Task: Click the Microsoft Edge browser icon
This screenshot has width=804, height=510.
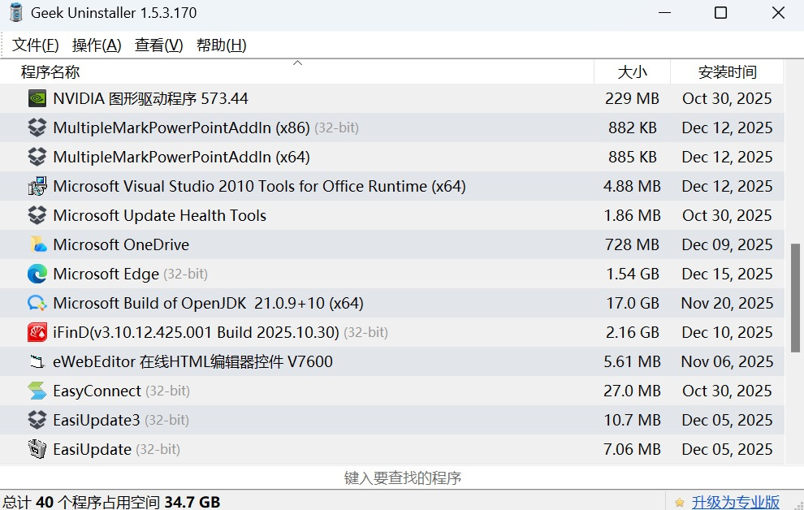Action: point(37,274)
